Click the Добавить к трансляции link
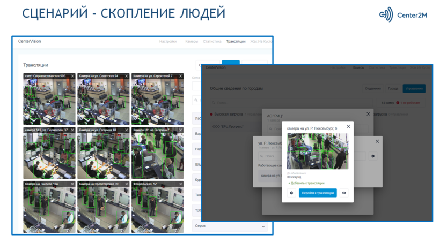 coord(306,183)
